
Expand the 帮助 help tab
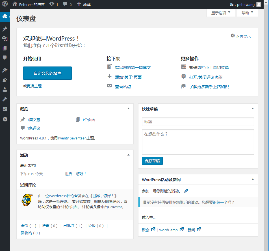tap(247, 13)
